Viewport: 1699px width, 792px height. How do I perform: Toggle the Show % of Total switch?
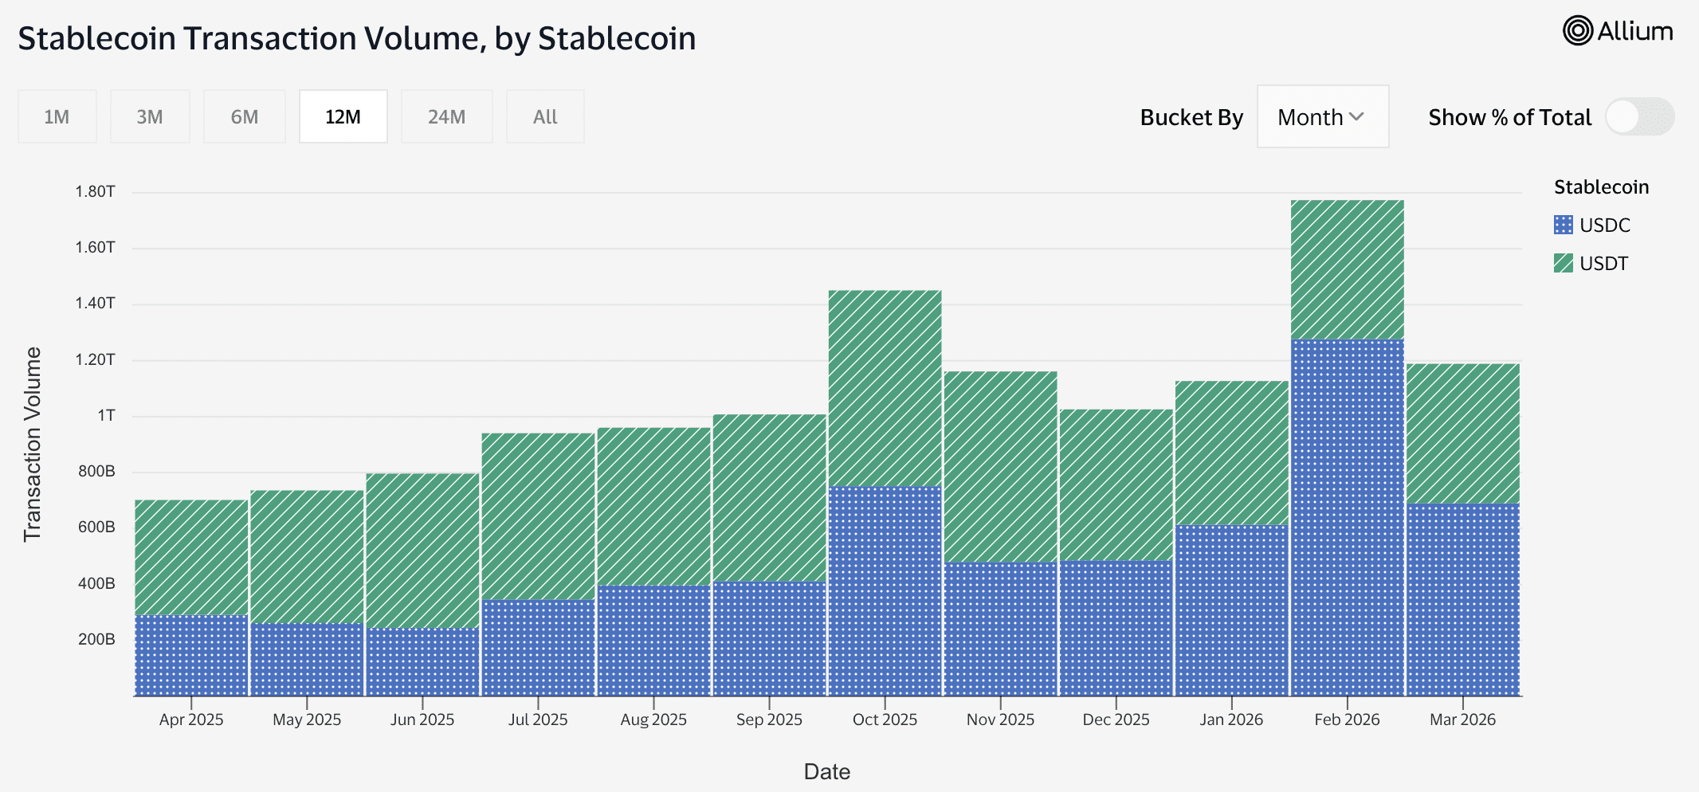pos(1639,117)
